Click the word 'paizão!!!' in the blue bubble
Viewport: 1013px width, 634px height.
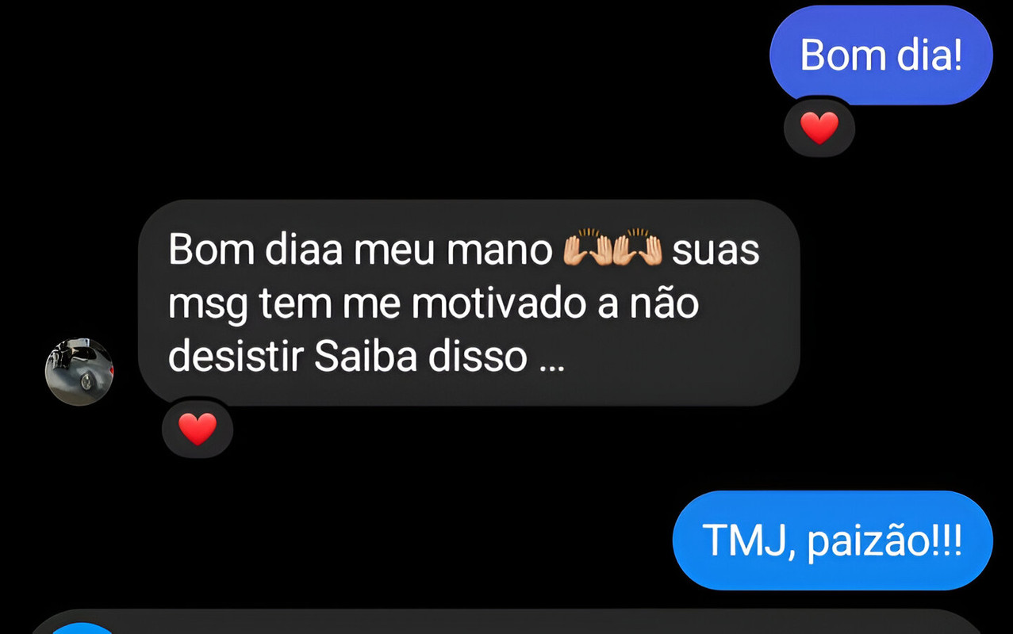click(884, 543)
